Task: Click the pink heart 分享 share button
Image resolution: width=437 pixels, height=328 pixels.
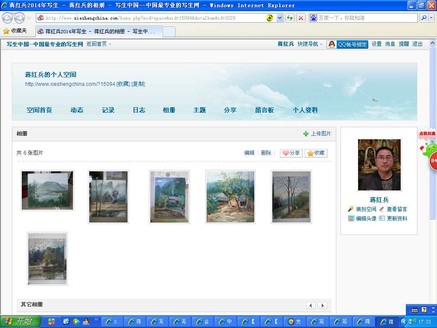Action: 291,153
